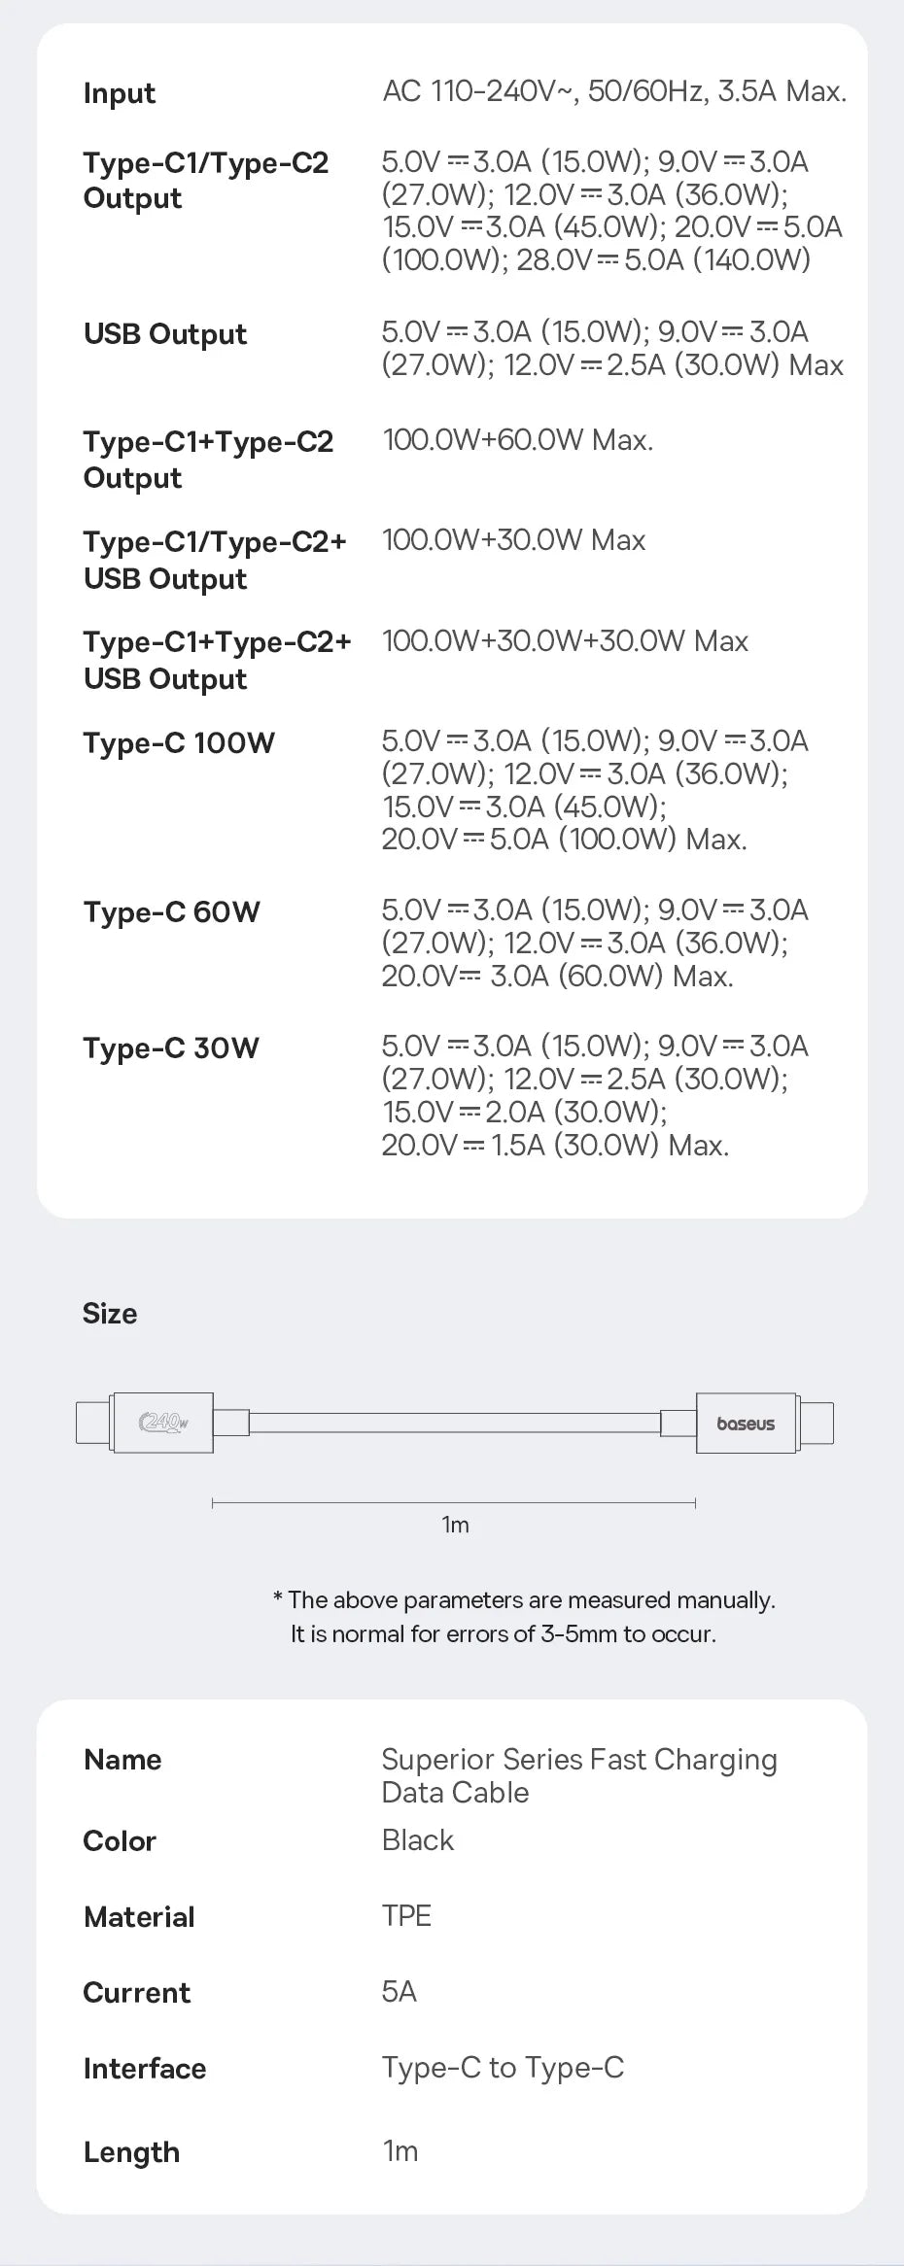The width and height of the screenshot is (904, 2266).
Task: Click the AC 110-240V input value
Action: (614, 91)
